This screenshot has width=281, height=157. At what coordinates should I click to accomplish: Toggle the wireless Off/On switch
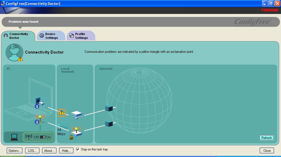pos(42,137)
